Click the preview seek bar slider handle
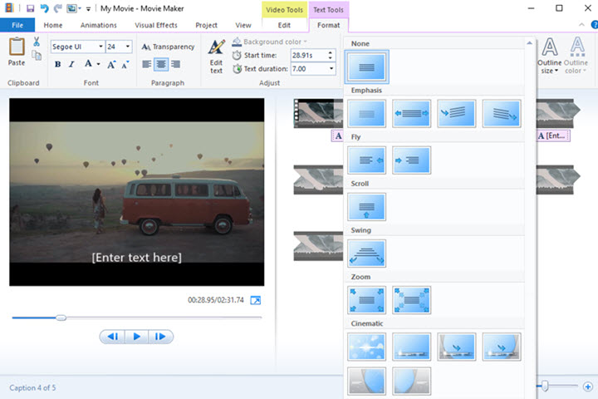The height and width of the screenshot is (399, 598). click(61, 318)
